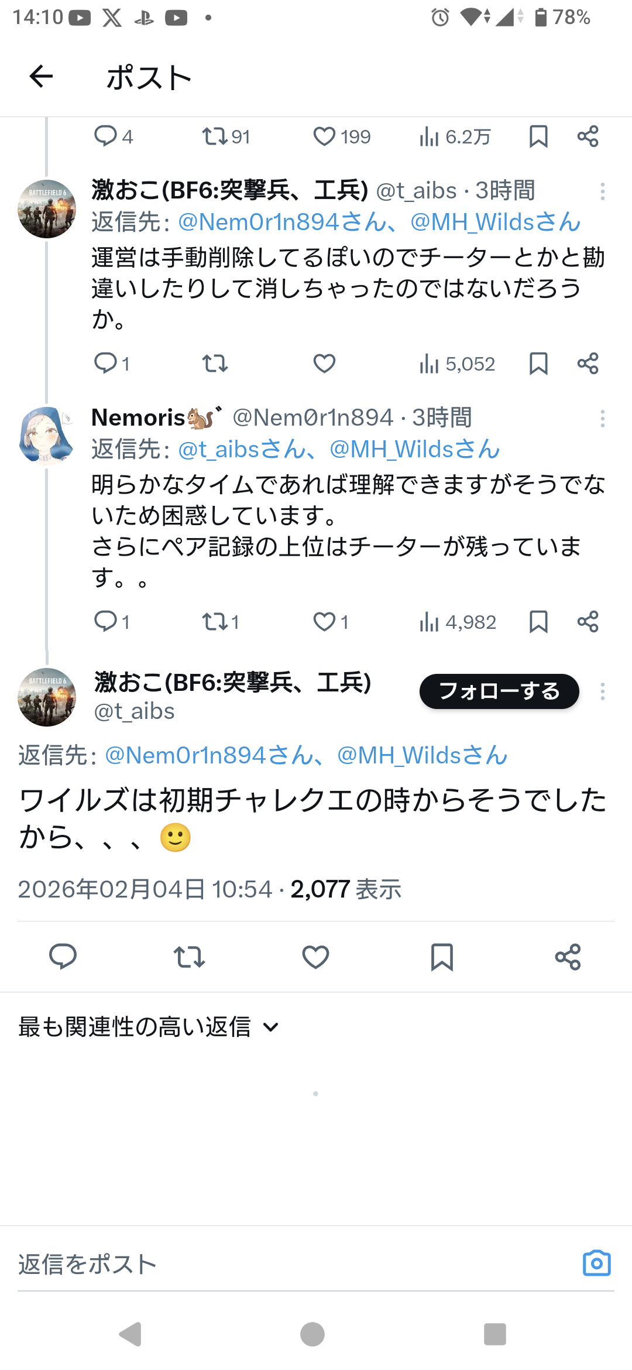Open more options beside フォローする button
Image resolution: width=632 pixels, height=1370 pixels.
(602, 691)
